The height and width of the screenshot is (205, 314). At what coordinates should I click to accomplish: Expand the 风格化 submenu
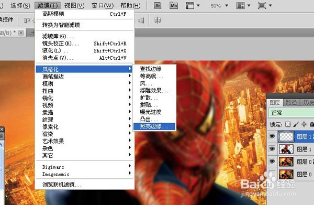(84, 69)
